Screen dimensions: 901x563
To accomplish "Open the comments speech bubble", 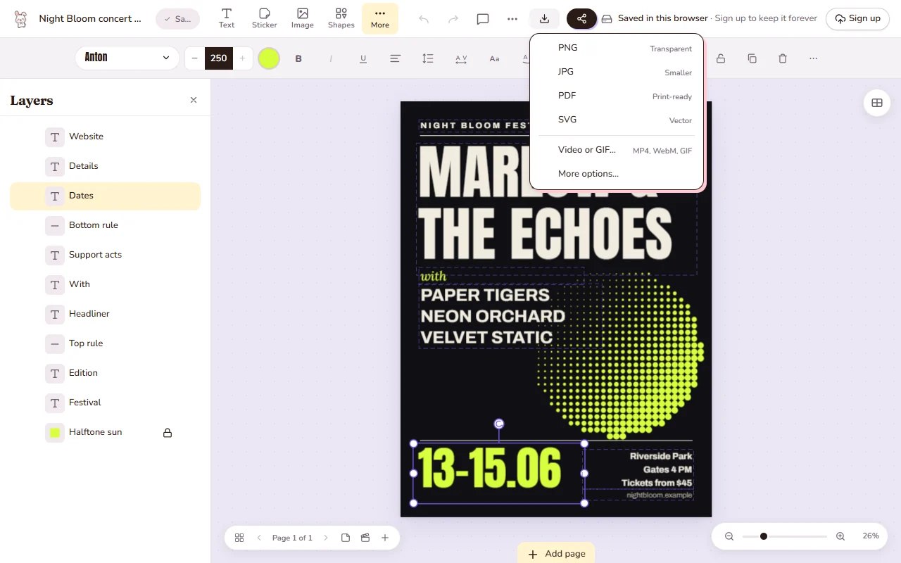I will click(x=483, y=19).
